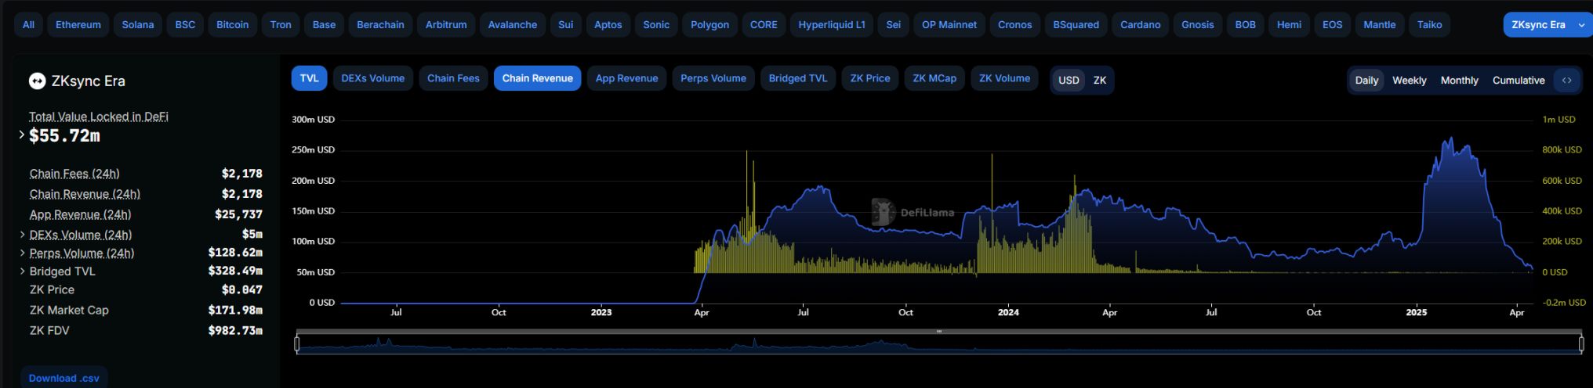Enable the Perps Volume chart metric
1593x388 pixels.
713,78
